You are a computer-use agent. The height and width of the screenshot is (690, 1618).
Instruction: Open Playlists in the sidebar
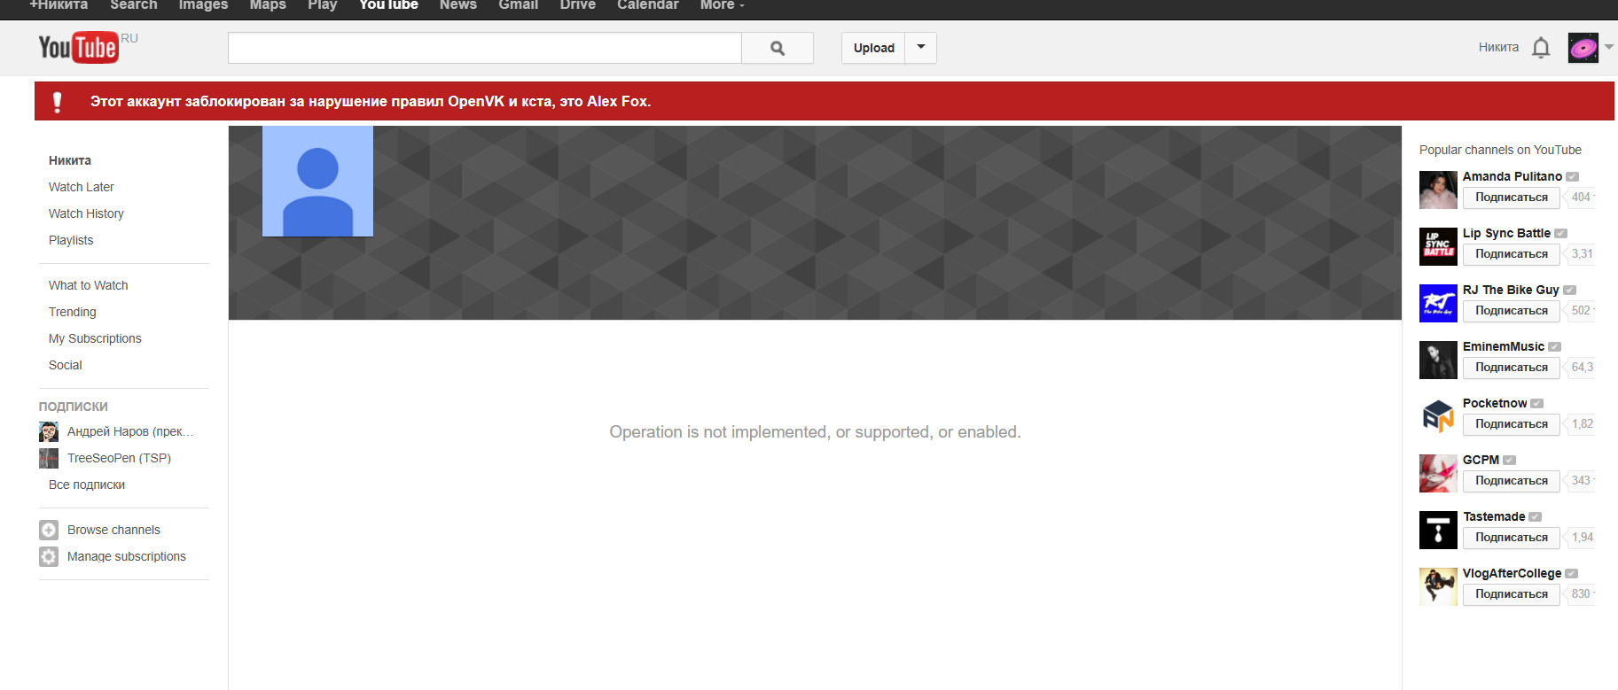71,240
